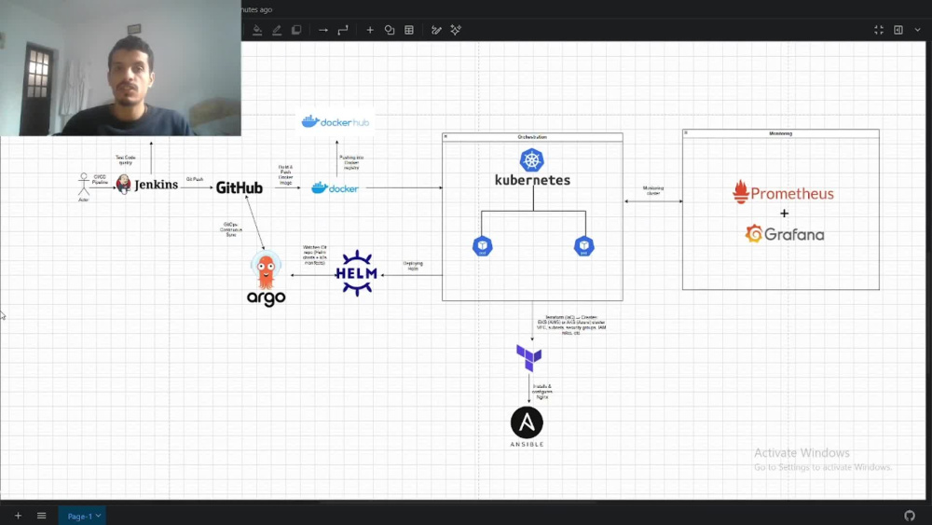Select the Terraform (IaC) description text
The height and width of the screenshot is (525, 932).
(x=571, y=325)
